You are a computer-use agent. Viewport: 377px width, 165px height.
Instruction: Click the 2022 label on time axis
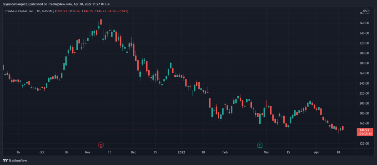pyautogui.click(x=182, y=152)
